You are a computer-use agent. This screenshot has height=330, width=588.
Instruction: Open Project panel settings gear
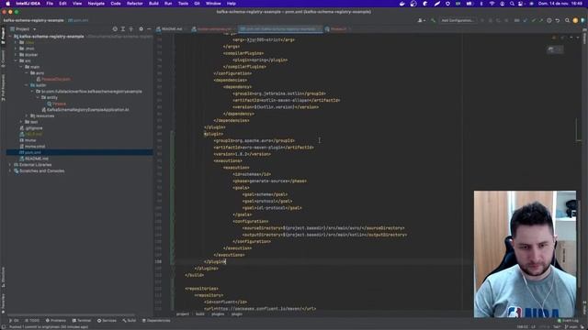coord(141,28)
